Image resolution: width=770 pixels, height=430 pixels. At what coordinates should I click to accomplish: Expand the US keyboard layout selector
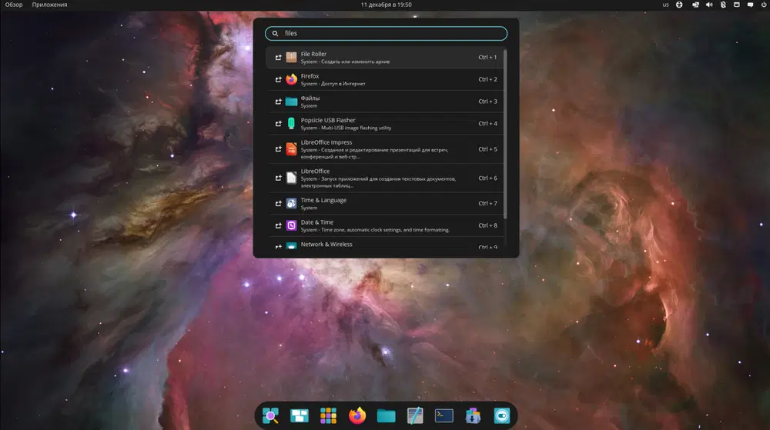click(665, 5)
